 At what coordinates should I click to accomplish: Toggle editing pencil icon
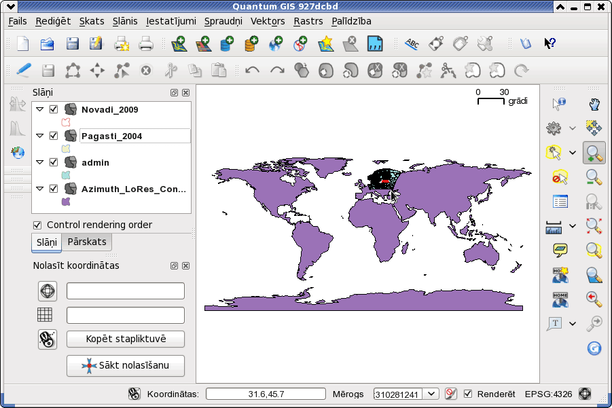tap(23, 70)
